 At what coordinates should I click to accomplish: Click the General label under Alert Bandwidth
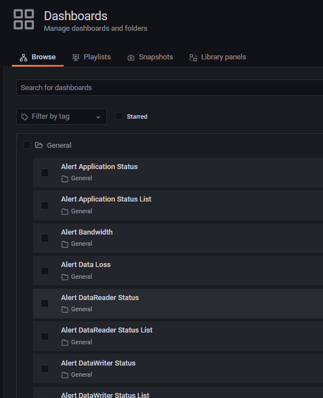coord(82,244)
